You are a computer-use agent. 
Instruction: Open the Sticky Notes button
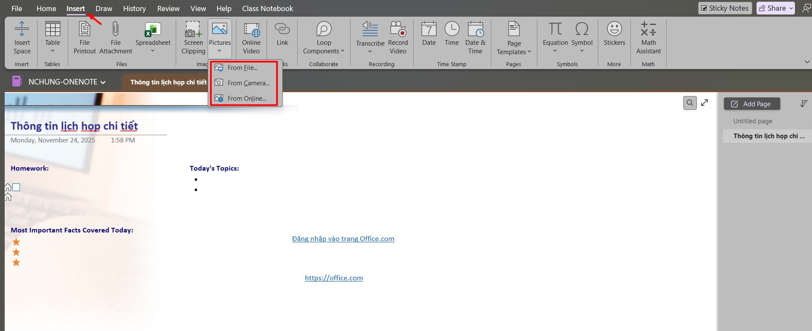coord(725,8)
